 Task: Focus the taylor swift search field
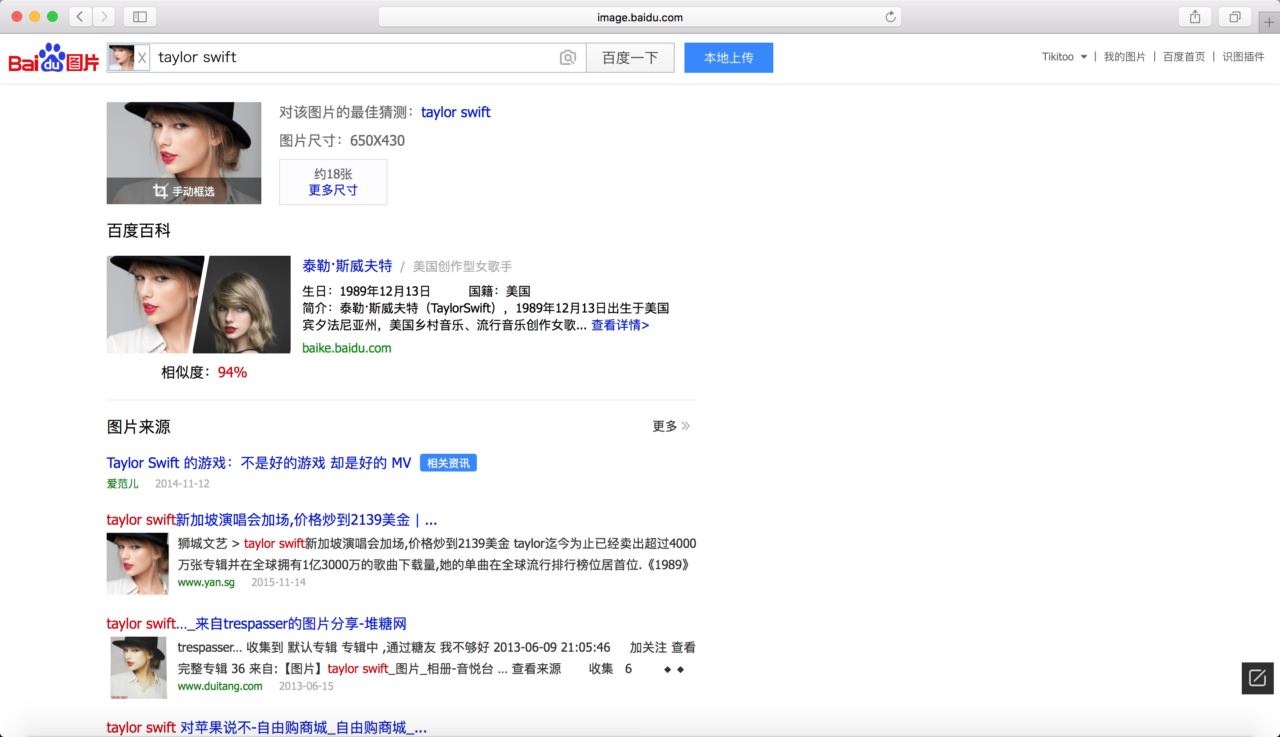[x=355, y=57]
